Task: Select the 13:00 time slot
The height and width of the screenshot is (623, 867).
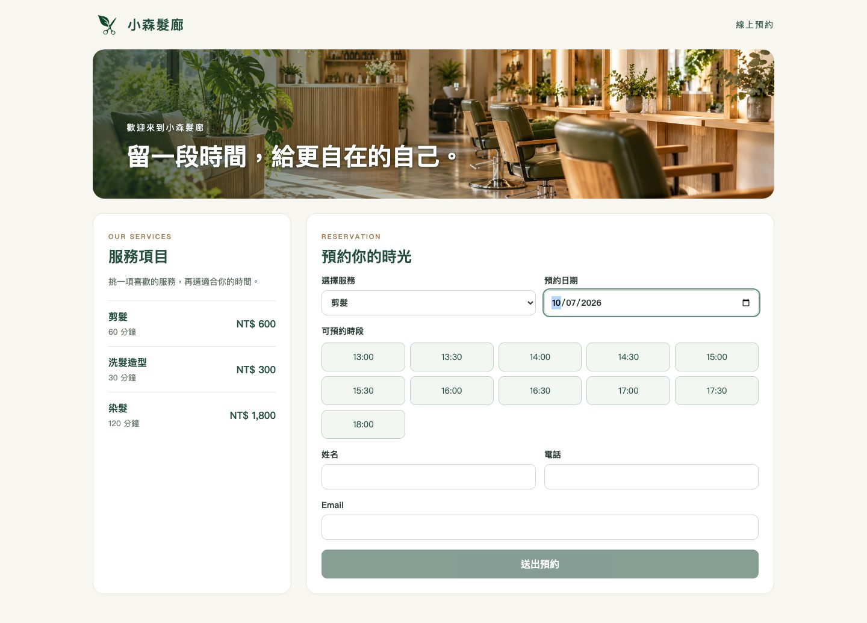Action: [x=363, y=357]
